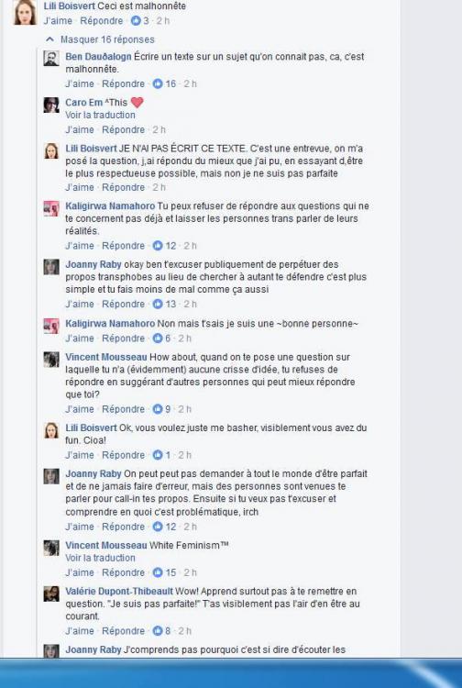
Task: Click the 13 likes thumb icon on Joanny Raby's comment
Action: tap(158, 304)
